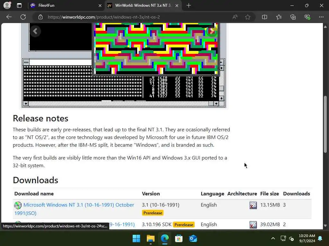Open the Favorites list
329x246 pixels.
coord(279,17)
